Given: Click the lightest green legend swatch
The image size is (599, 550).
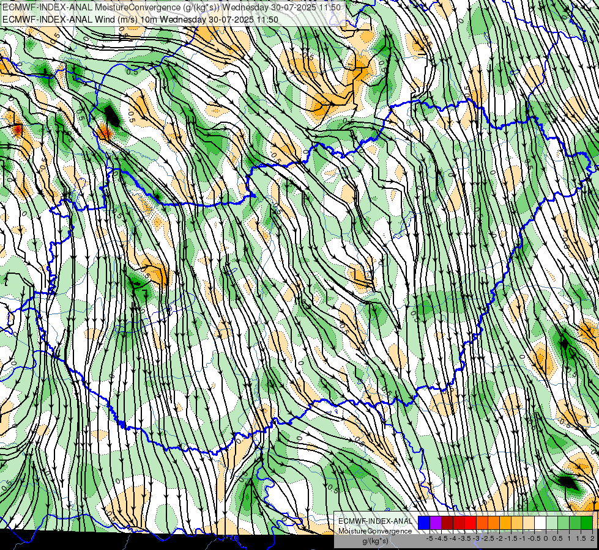Looking at the screenshot, I should point(552,523).
